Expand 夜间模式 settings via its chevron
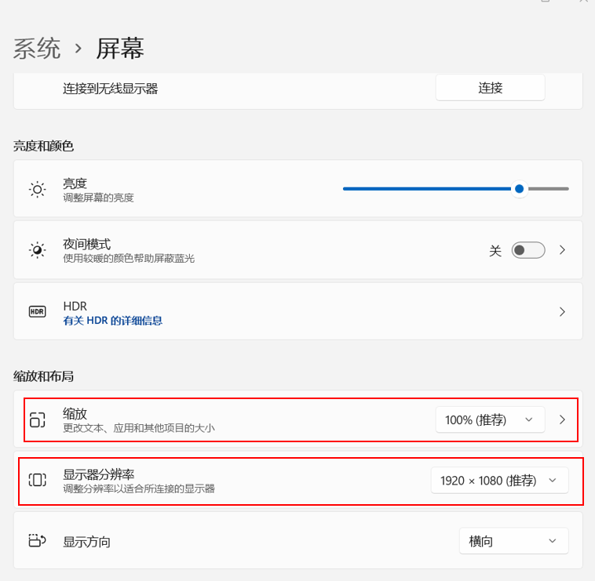The height and width of the screenshot is (581, 595). click(x=562, y=250)
